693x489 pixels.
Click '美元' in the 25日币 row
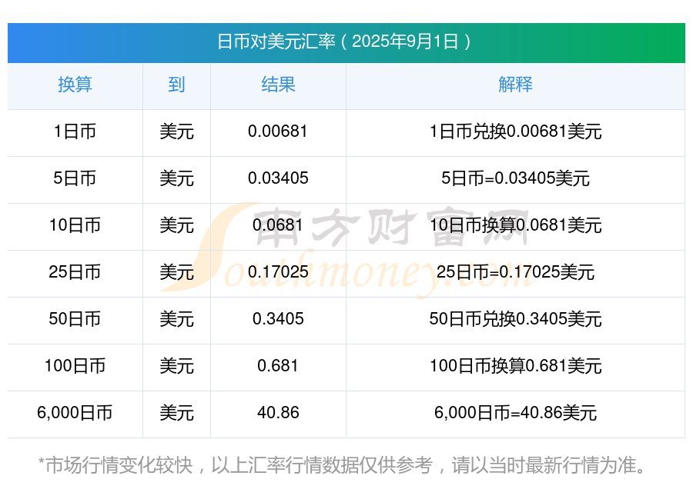pos(176,272)
